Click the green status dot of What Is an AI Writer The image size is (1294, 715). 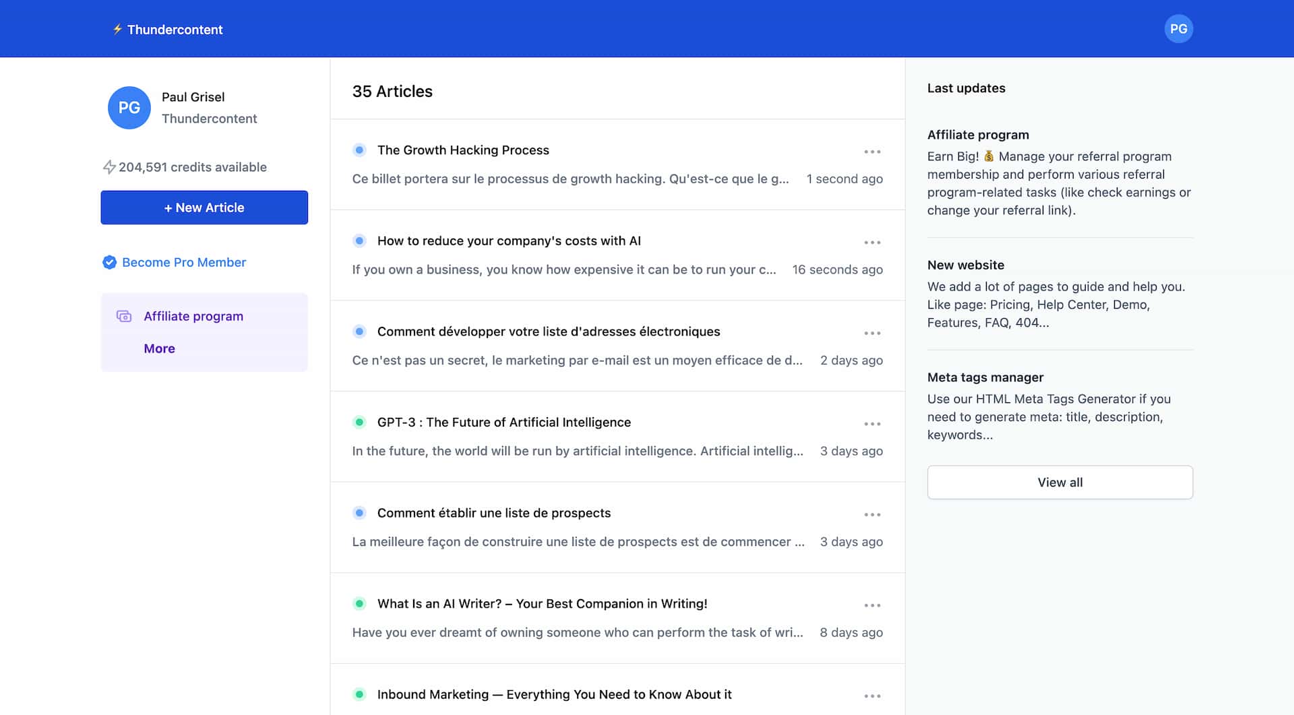point(359,604)
